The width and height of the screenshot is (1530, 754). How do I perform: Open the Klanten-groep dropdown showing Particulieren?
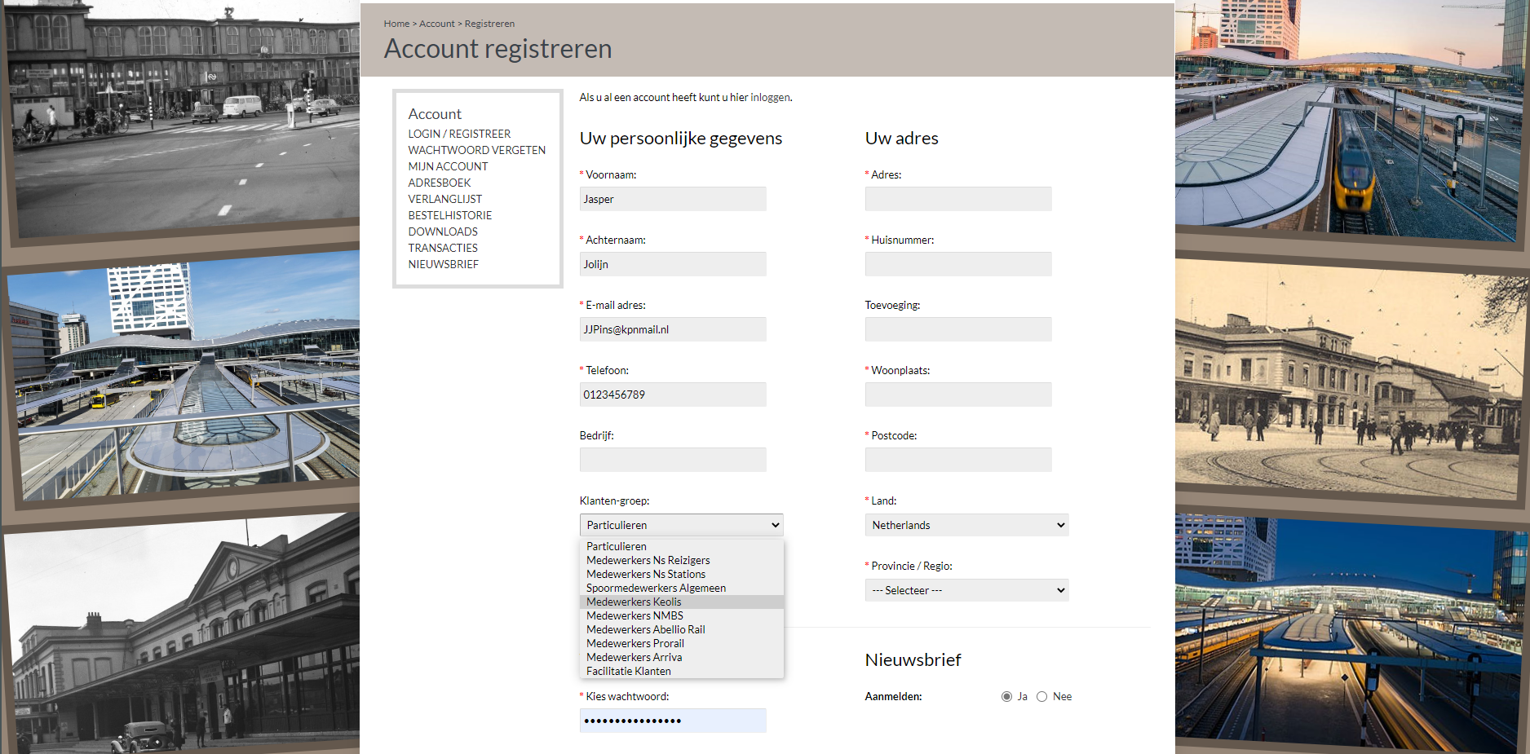tap(681, 525)
